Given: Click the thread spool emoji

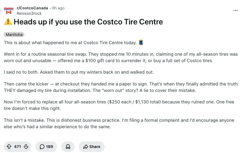Looking at the screenshot, I should click(x=141, y=43).
